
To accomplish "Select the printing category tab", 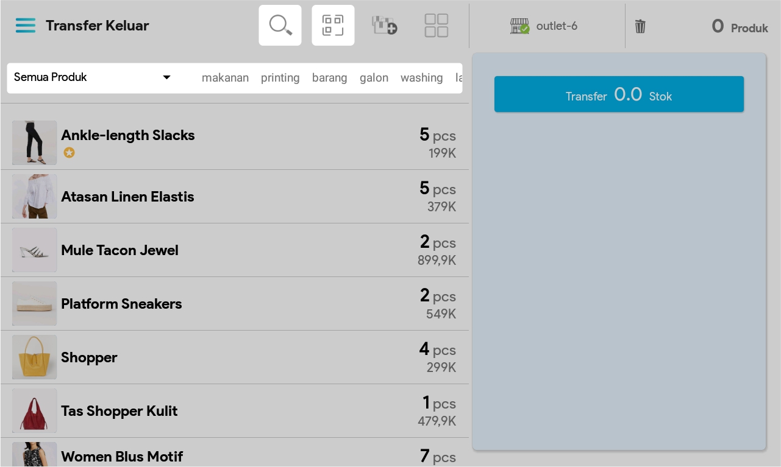I will pos(280,78).
